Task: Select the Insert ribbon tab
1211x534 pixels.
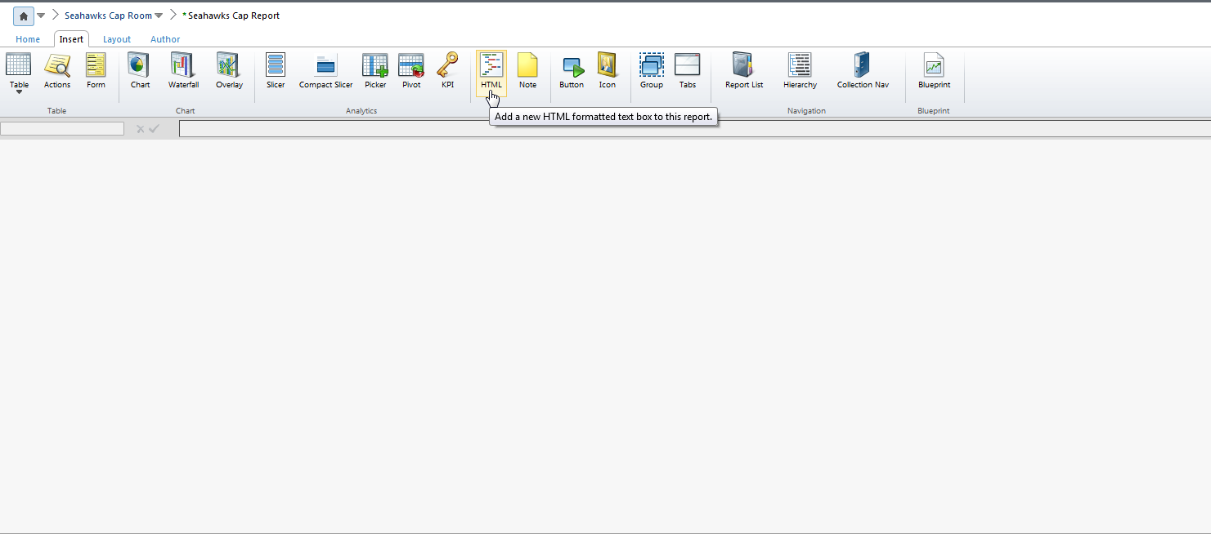Action: pyautogui.click(x=71, y=39)
